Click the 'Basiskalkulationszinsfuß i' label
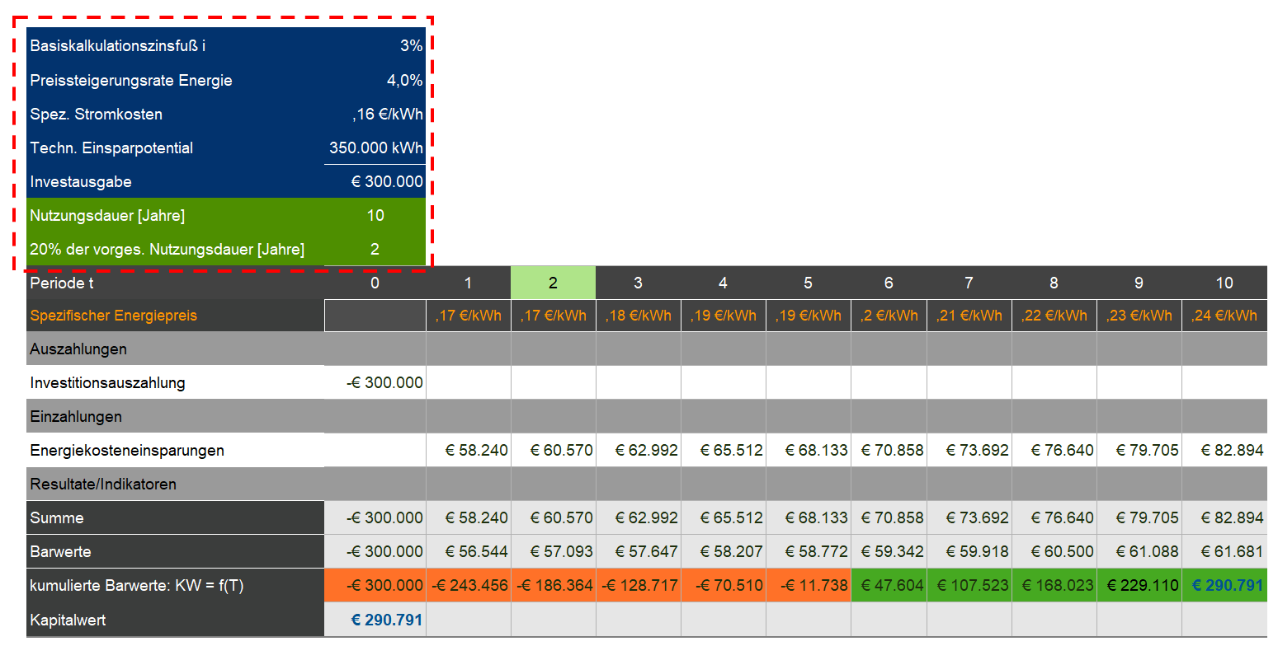This screenshot has height=646, width=1278. point(118,46)
